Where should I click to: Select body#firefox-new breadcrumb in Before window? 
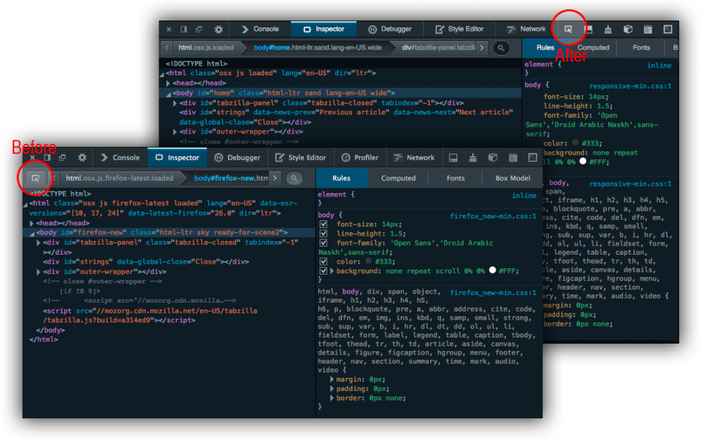point(231,179)
